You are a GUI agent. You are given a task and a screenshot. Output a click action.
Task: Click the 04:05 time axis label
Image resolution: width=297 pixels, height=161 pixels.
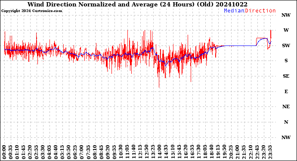coord(49,152)
